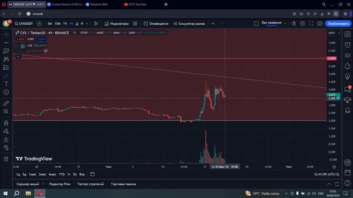Select the brush drawing tool

pyautogui.click(x=6, y=76)
